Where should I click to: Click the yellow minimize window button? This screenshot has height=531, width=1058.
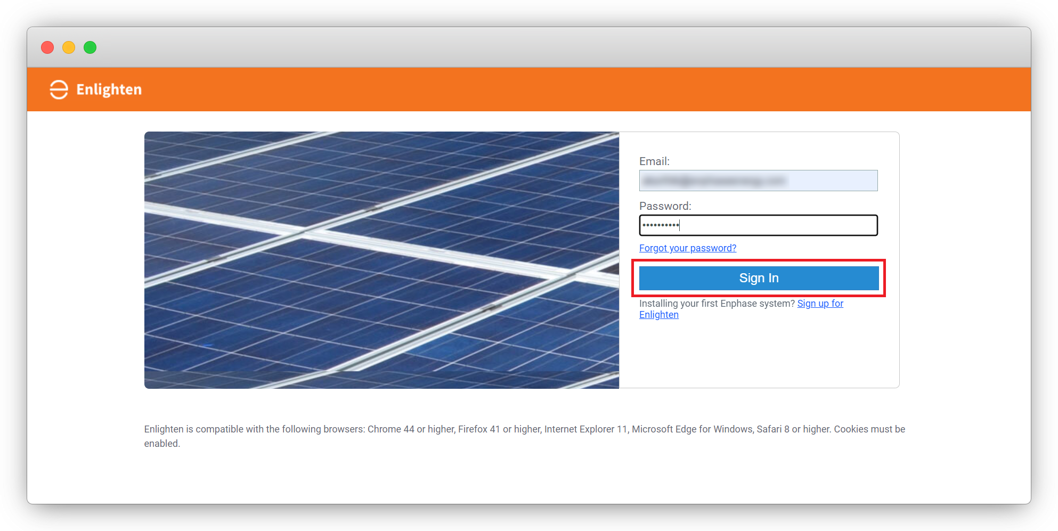pyautogui.click(x=69, y=47)
